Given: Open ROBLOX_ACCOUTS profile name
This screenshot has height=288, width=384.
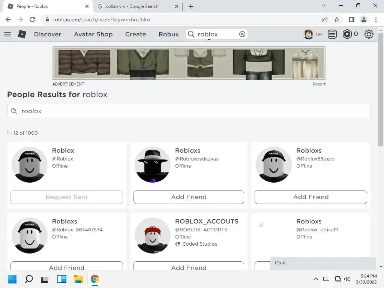Looking at the screenshot, I should 207,221.
